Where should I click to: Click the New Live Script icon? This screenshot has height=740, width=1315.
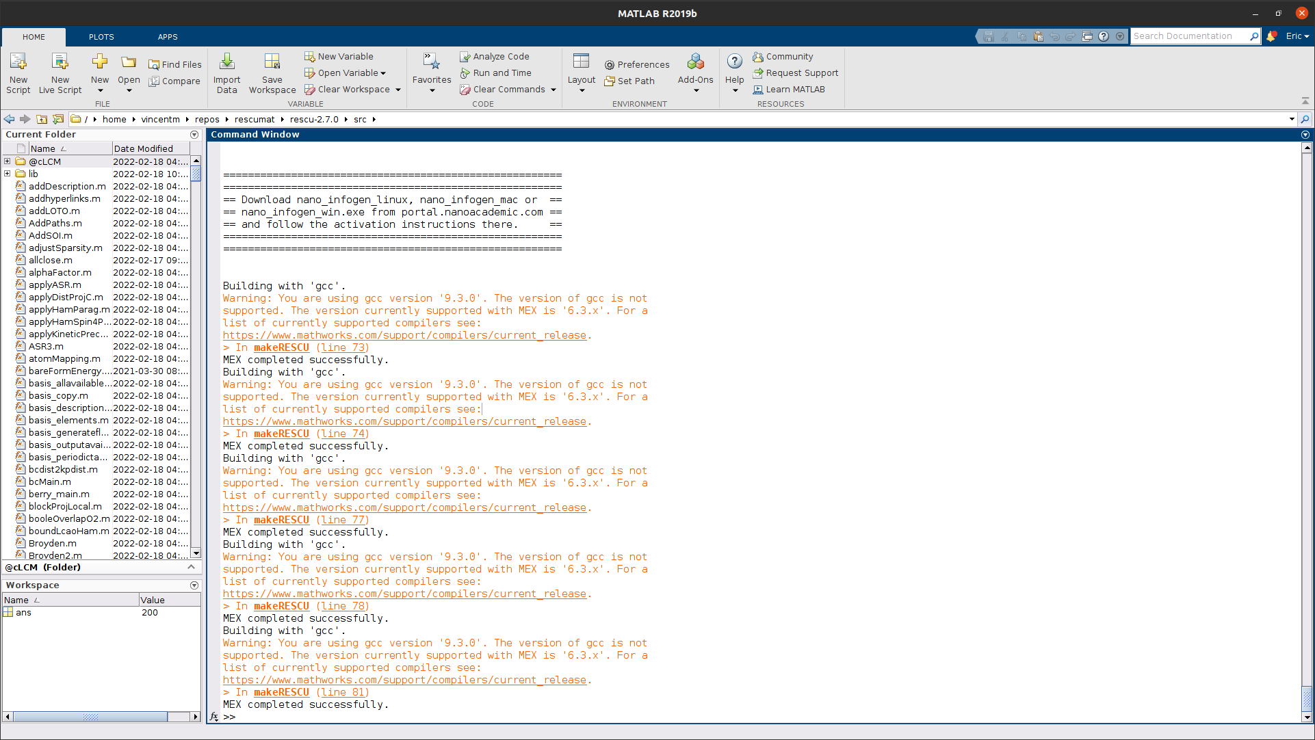tap(60, 62)
